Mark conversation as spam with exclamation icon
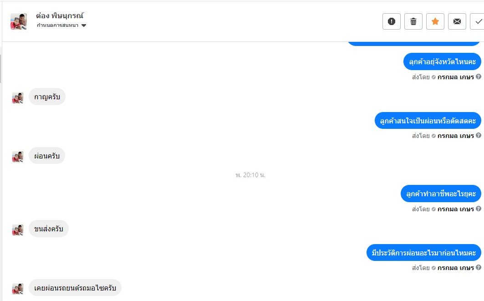The width and height of the screenshot is (484, 301). point(392,21)
